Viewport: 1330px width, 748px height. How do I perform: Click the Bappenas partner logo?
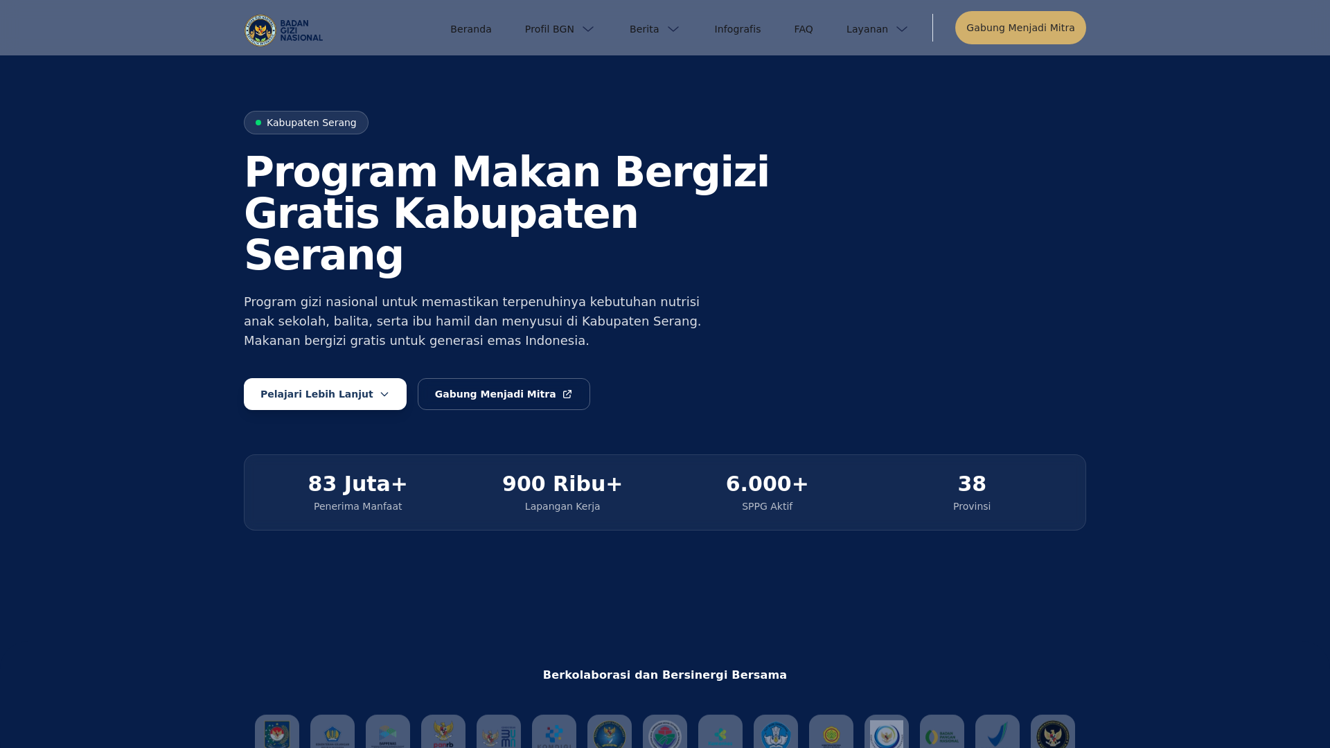[388, 731]
